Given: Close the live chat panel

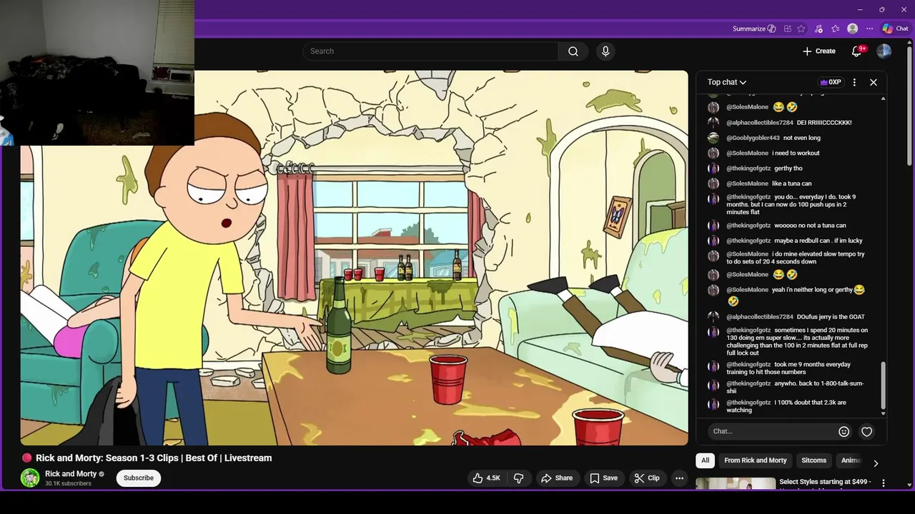Looking at the screenshot, I should [874, 82].
